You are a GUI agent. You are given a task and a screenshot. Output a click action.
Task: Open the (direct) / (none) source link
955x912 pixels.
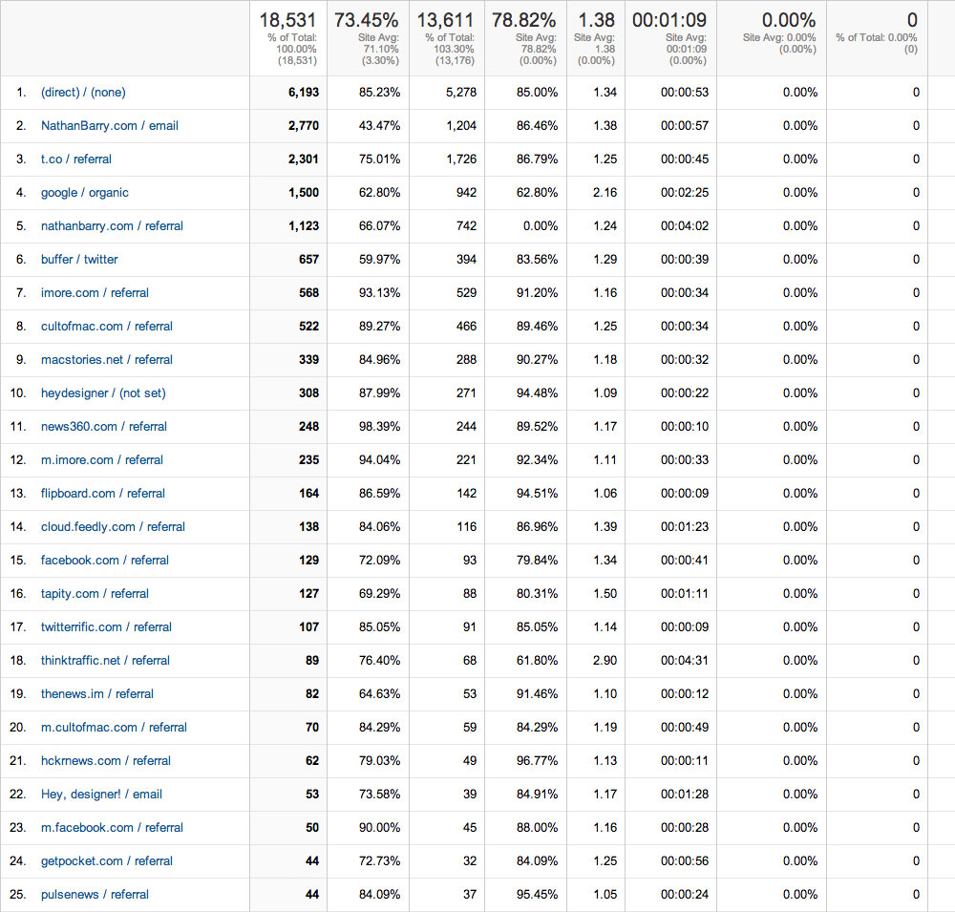pyautogui.click(x=83, y=93)
